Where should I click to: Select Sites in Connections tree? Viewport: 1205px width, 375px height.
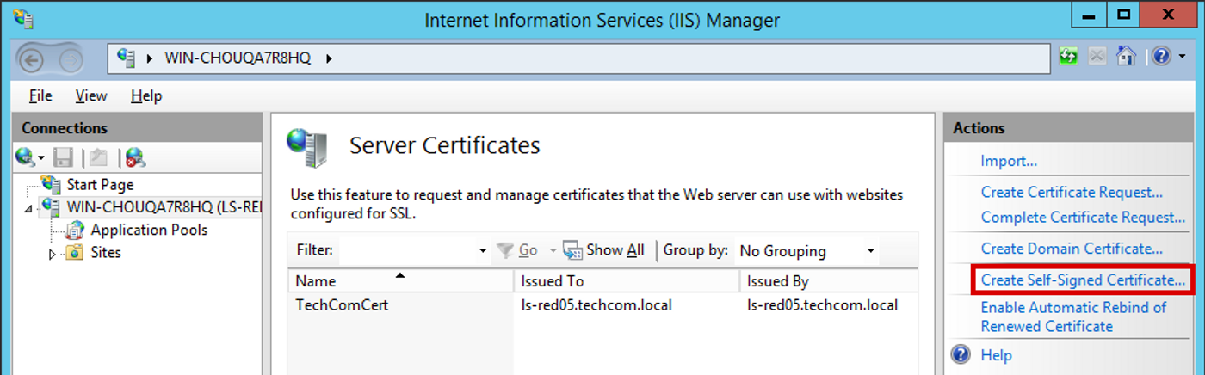pyautogui.click(x=106, y=253)
